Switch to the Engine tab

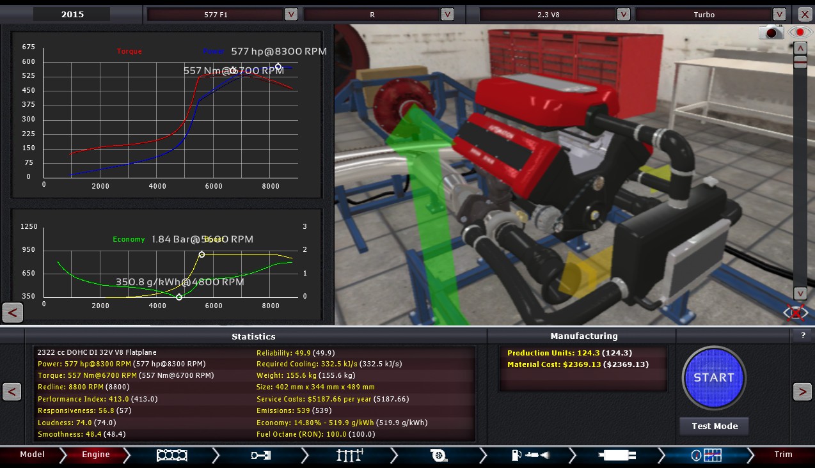coord(96,455)
